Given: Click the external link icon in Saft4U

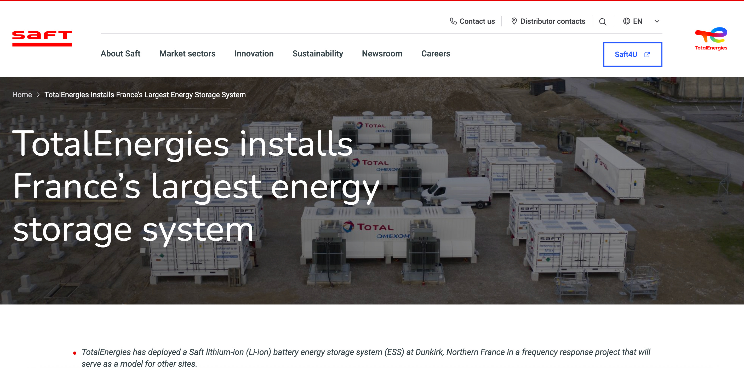Looking at the screenshot, I should click(647, 55).
